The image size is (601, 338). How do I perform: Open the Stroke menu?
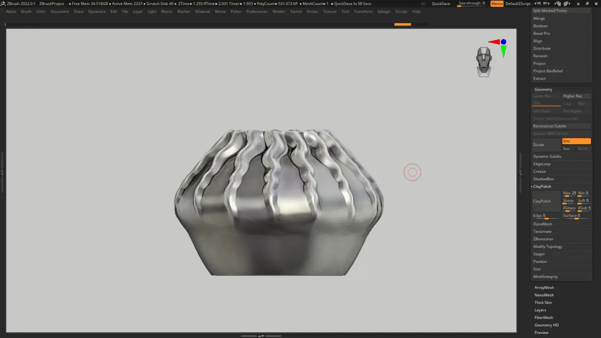coord(312,12)
